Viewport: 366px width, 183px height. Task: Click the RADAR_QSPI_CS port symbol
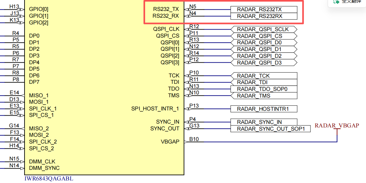tap(264, 36)
